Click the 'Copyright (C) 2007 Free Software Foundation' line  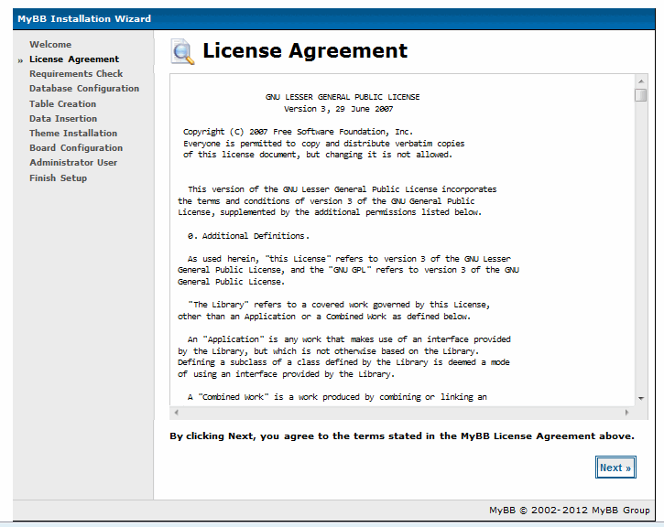[x=298, y=132]
